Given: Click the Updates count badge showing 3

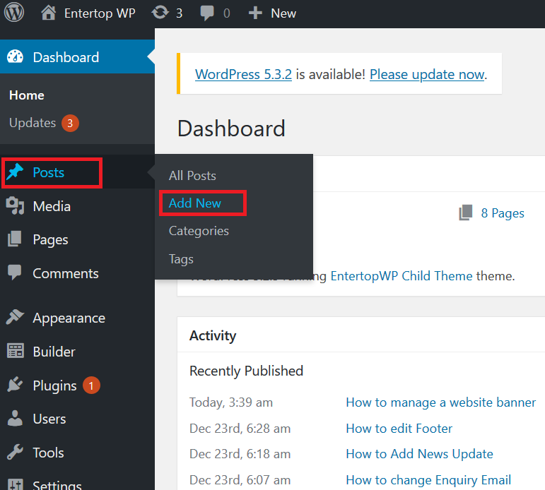Looking at the screenshot, I should pyautogui.click(x=70, y=124).
